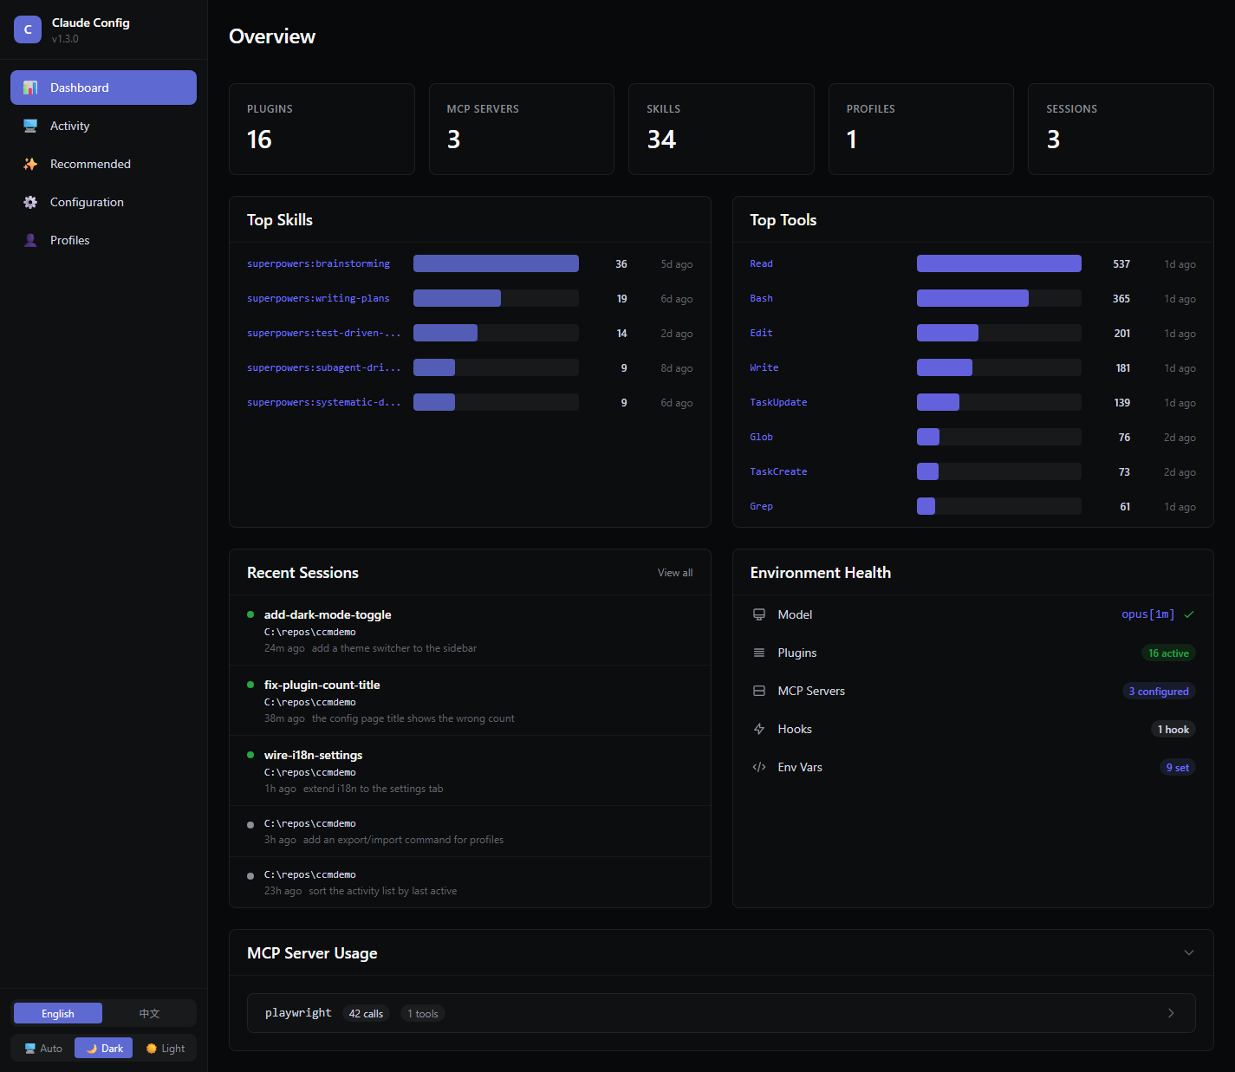This screenshot has height=1072, width=1235.
Task: Click the Profiles person icon
Action: 30,240
